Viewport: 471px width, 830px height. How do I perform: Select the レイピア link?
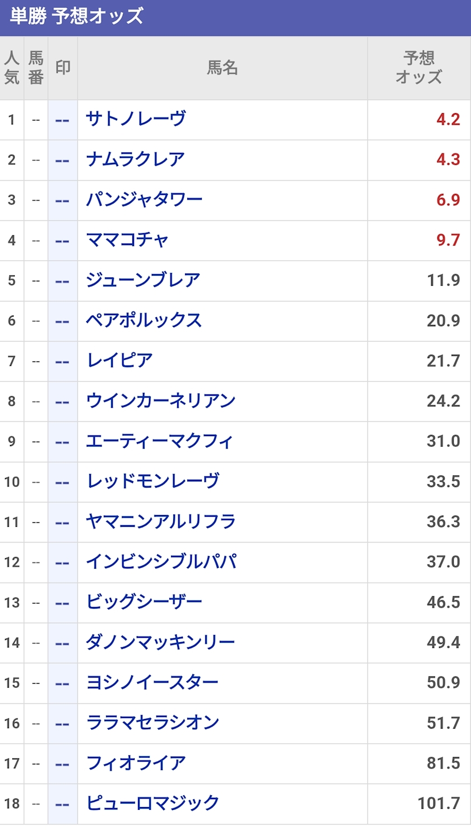pyautogui.click(x=119, y=361)
